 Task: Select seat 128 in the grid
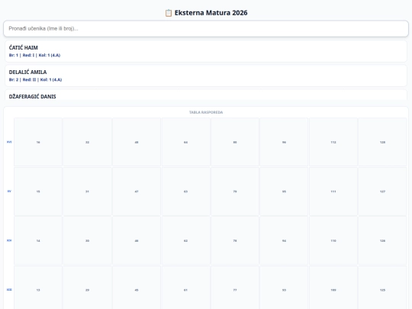pos(382,142)
